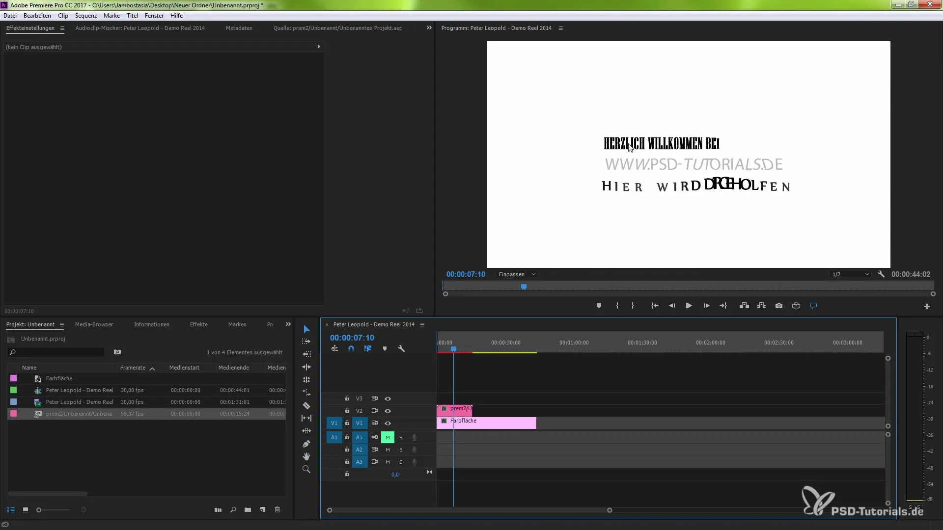This screenshot has height=530, width=943.
Task: Click the Lift button
Action: (x=744, y=306)
